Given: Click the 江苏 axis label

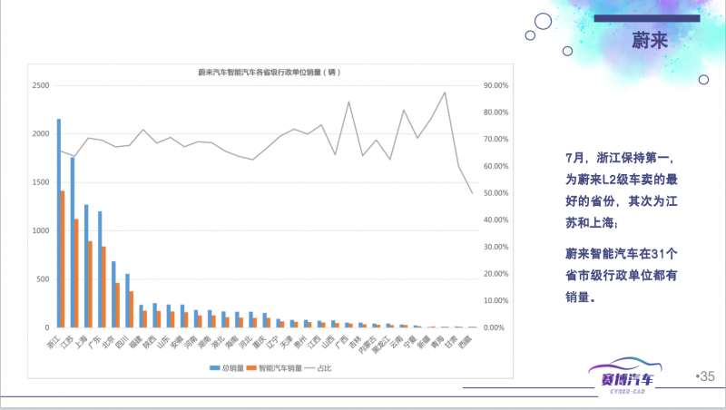Looking at the screenshot, I should tap(67, 341).
